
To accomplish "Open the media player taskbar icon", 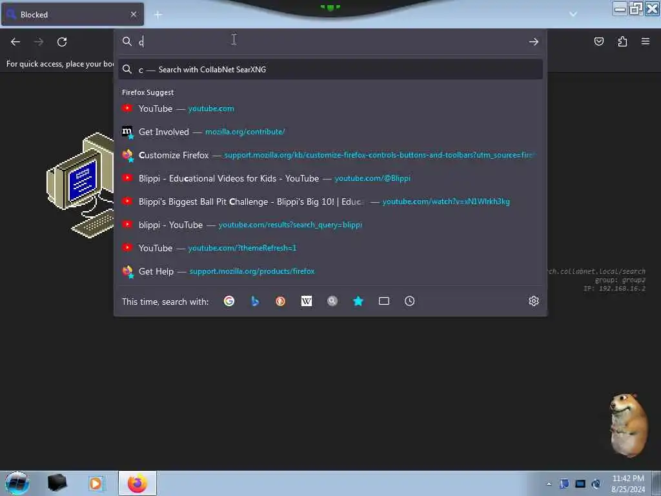I will pos(96,483).
